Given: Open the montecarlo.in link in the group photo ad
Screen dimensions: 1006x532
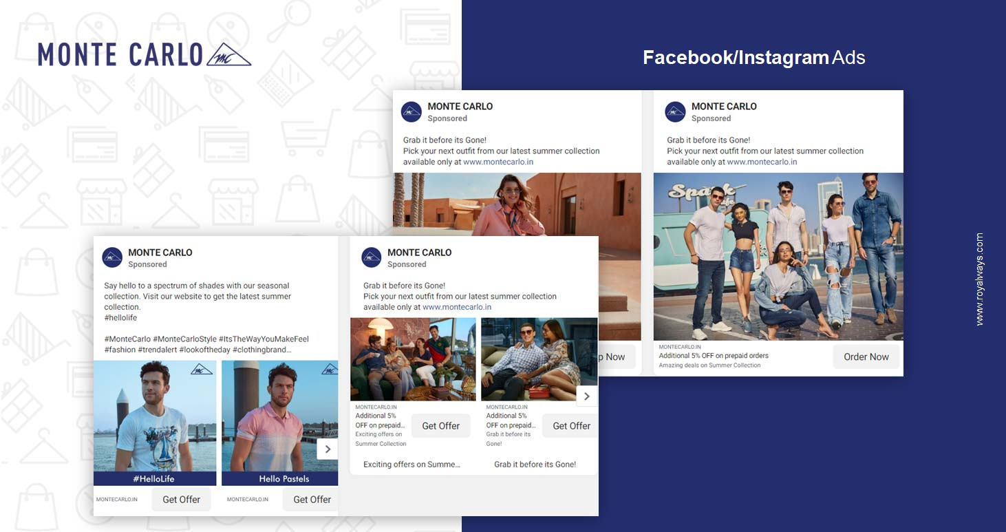Looking at the screenshot, I should pyautogui.click(x=762, y=162).
